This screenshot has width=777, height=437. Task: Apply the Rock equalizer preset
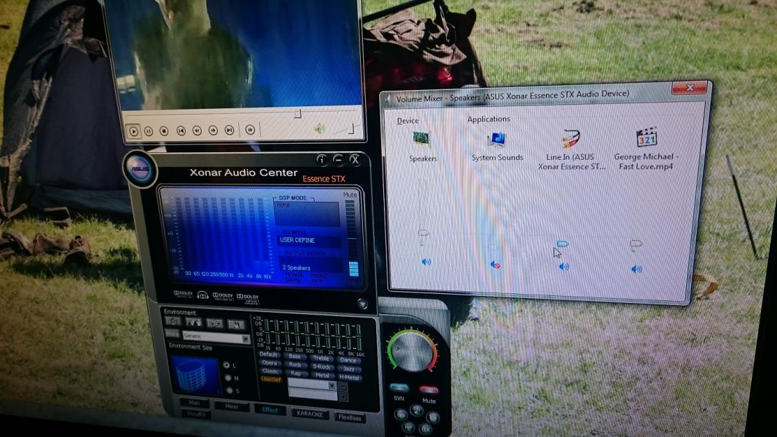(295, 364)
